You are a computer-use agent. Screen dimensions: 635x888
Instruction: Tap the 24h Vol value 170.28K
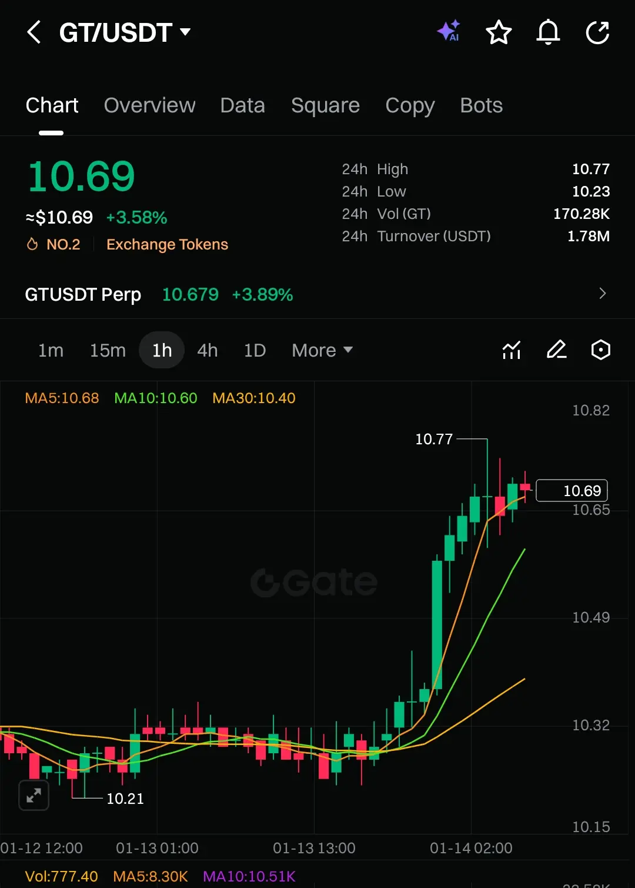[581, 214]
